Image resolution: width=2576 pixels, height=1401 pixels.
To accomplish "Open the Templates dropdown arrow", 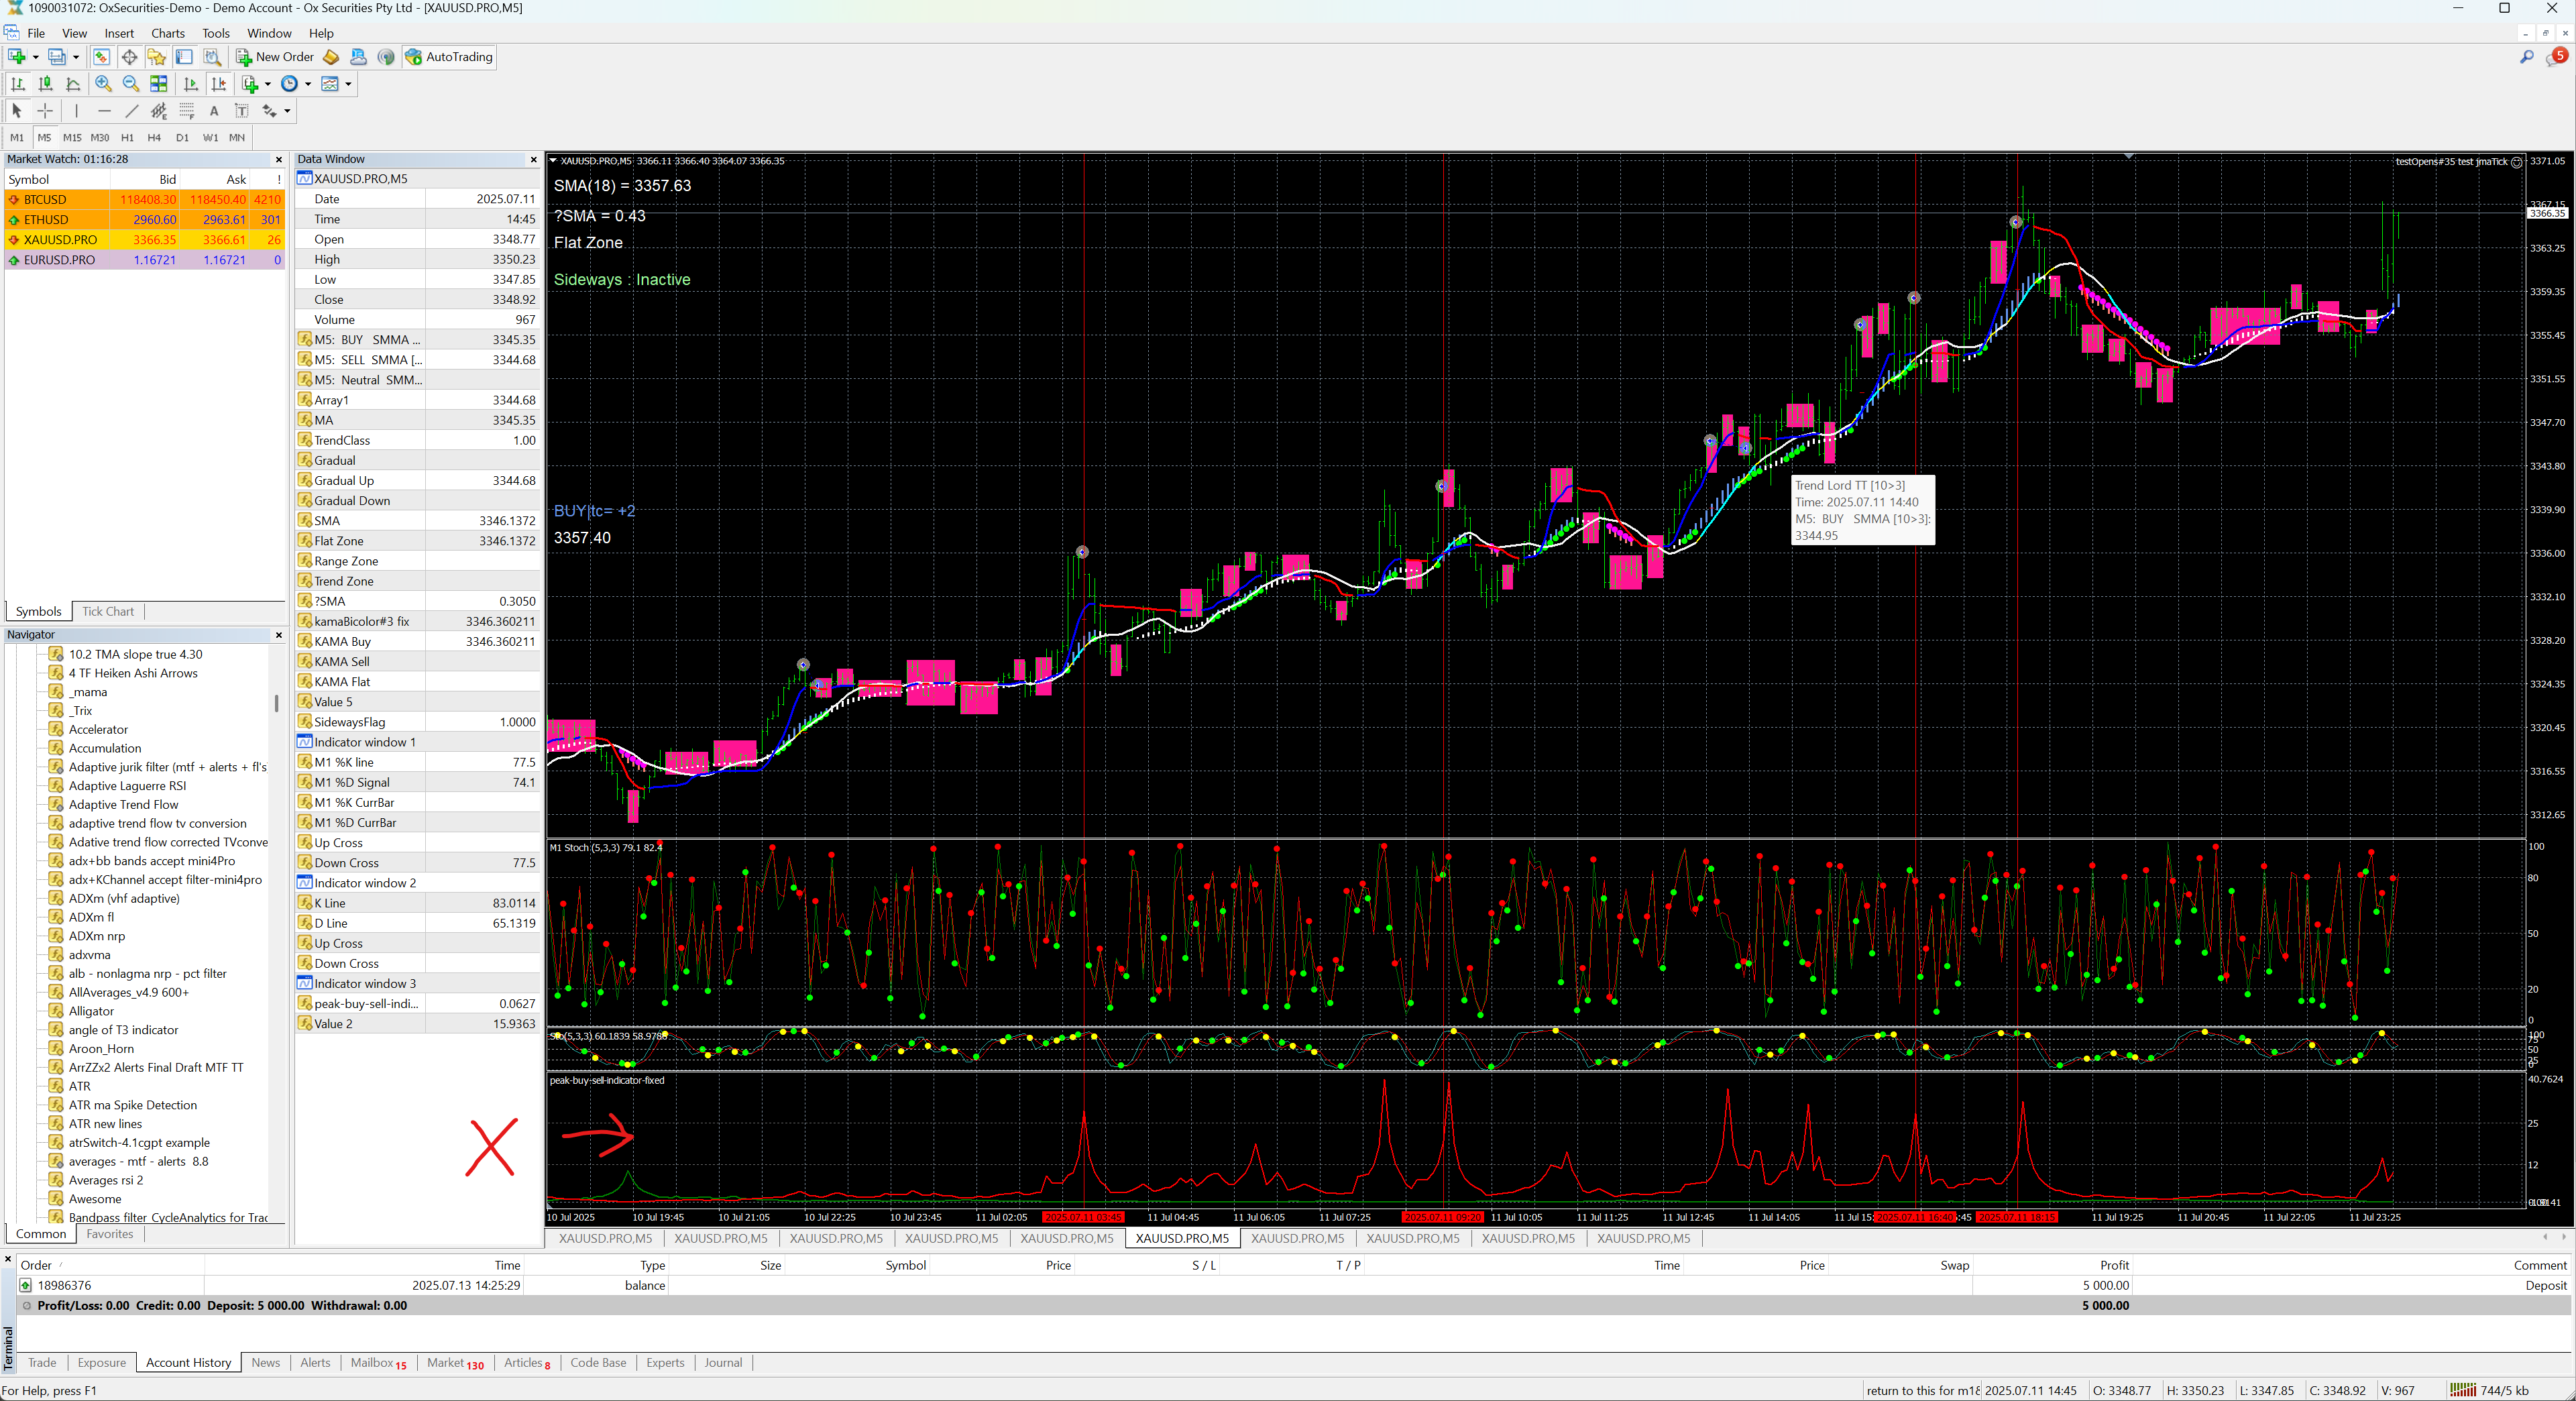I will click(348, 84).
